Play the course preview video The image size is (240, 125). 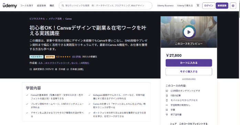[x=189, y=32]
